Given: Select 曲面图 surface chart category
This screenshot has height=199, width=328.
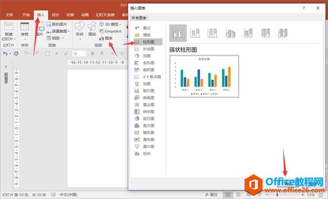Looking at the screenshot, I should point(148,98).
